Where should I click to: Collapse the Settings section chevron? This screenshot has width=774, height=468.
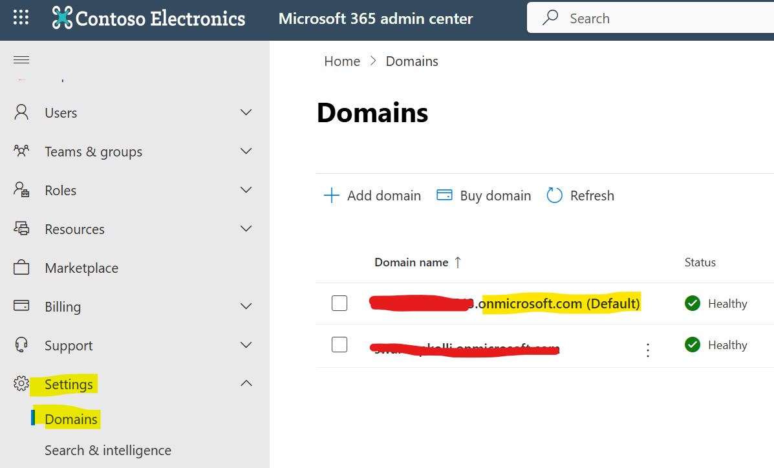[246, 383]
